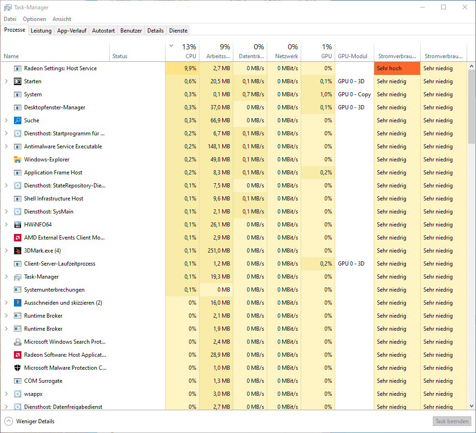
Task: Expand Ausschneiden und skizzieren (2) group
Action: point(7,303)
